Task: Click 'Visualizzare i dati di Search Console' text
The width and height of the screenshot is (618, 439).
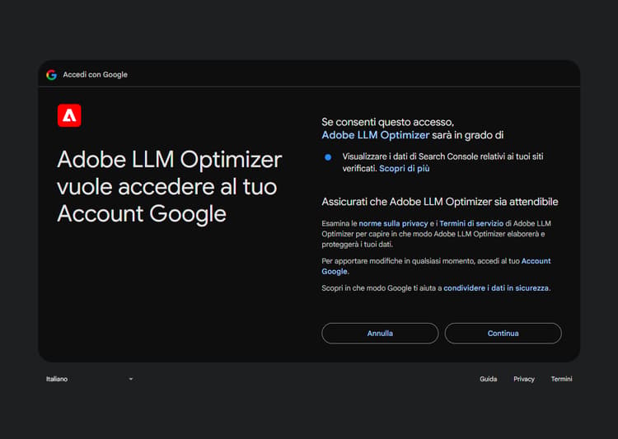Action: tap(442, 162)
